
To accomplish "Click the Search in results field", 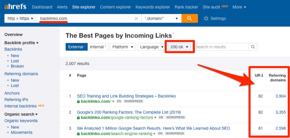I will [221, 47].
